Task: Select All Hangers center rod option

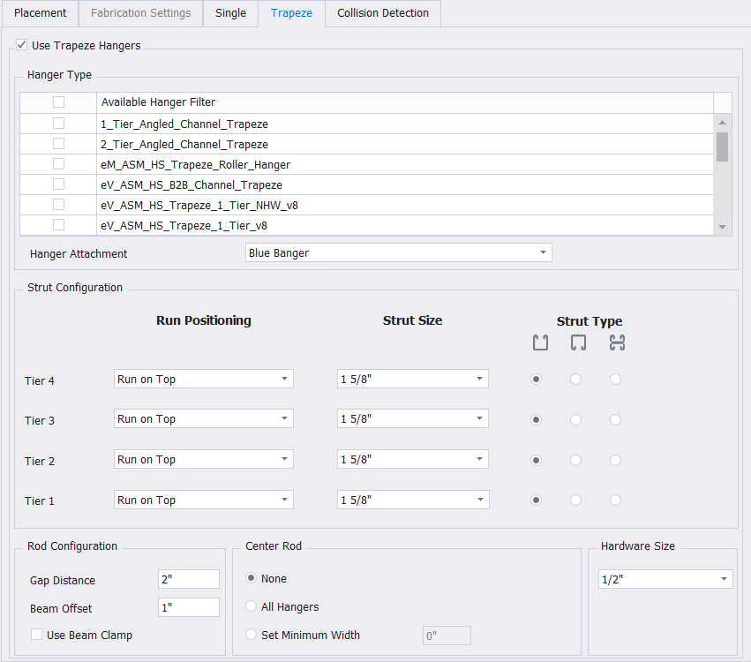Action: pyautogui.click(x=251, y=606)
